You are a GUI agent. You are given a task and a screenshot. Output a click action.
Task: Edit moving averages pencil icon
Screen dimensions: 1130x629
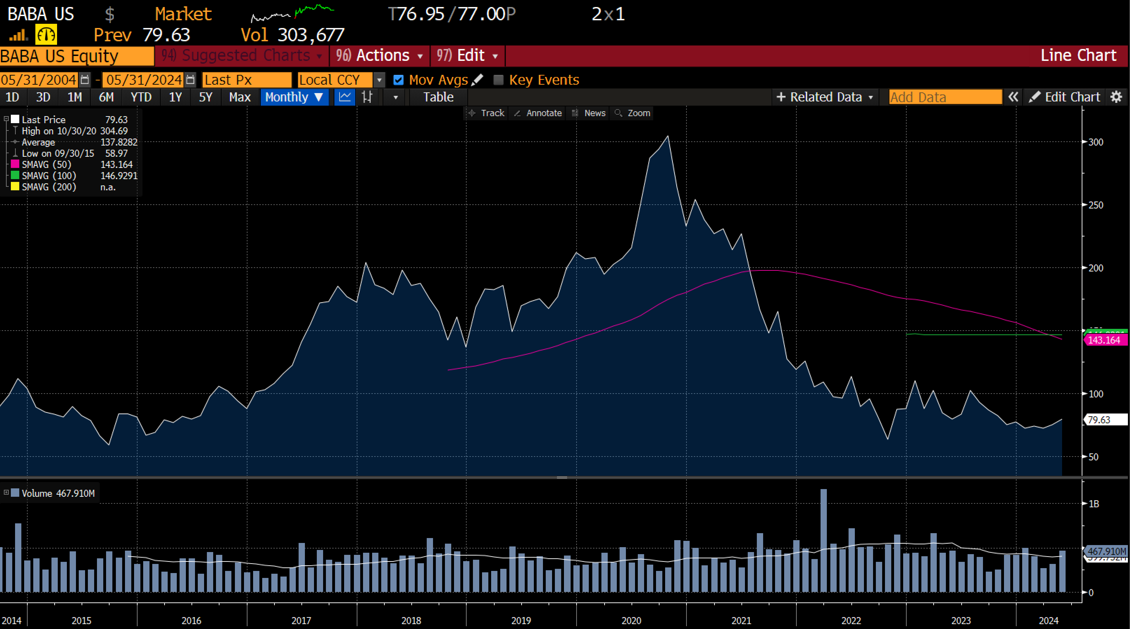(477, 80)
